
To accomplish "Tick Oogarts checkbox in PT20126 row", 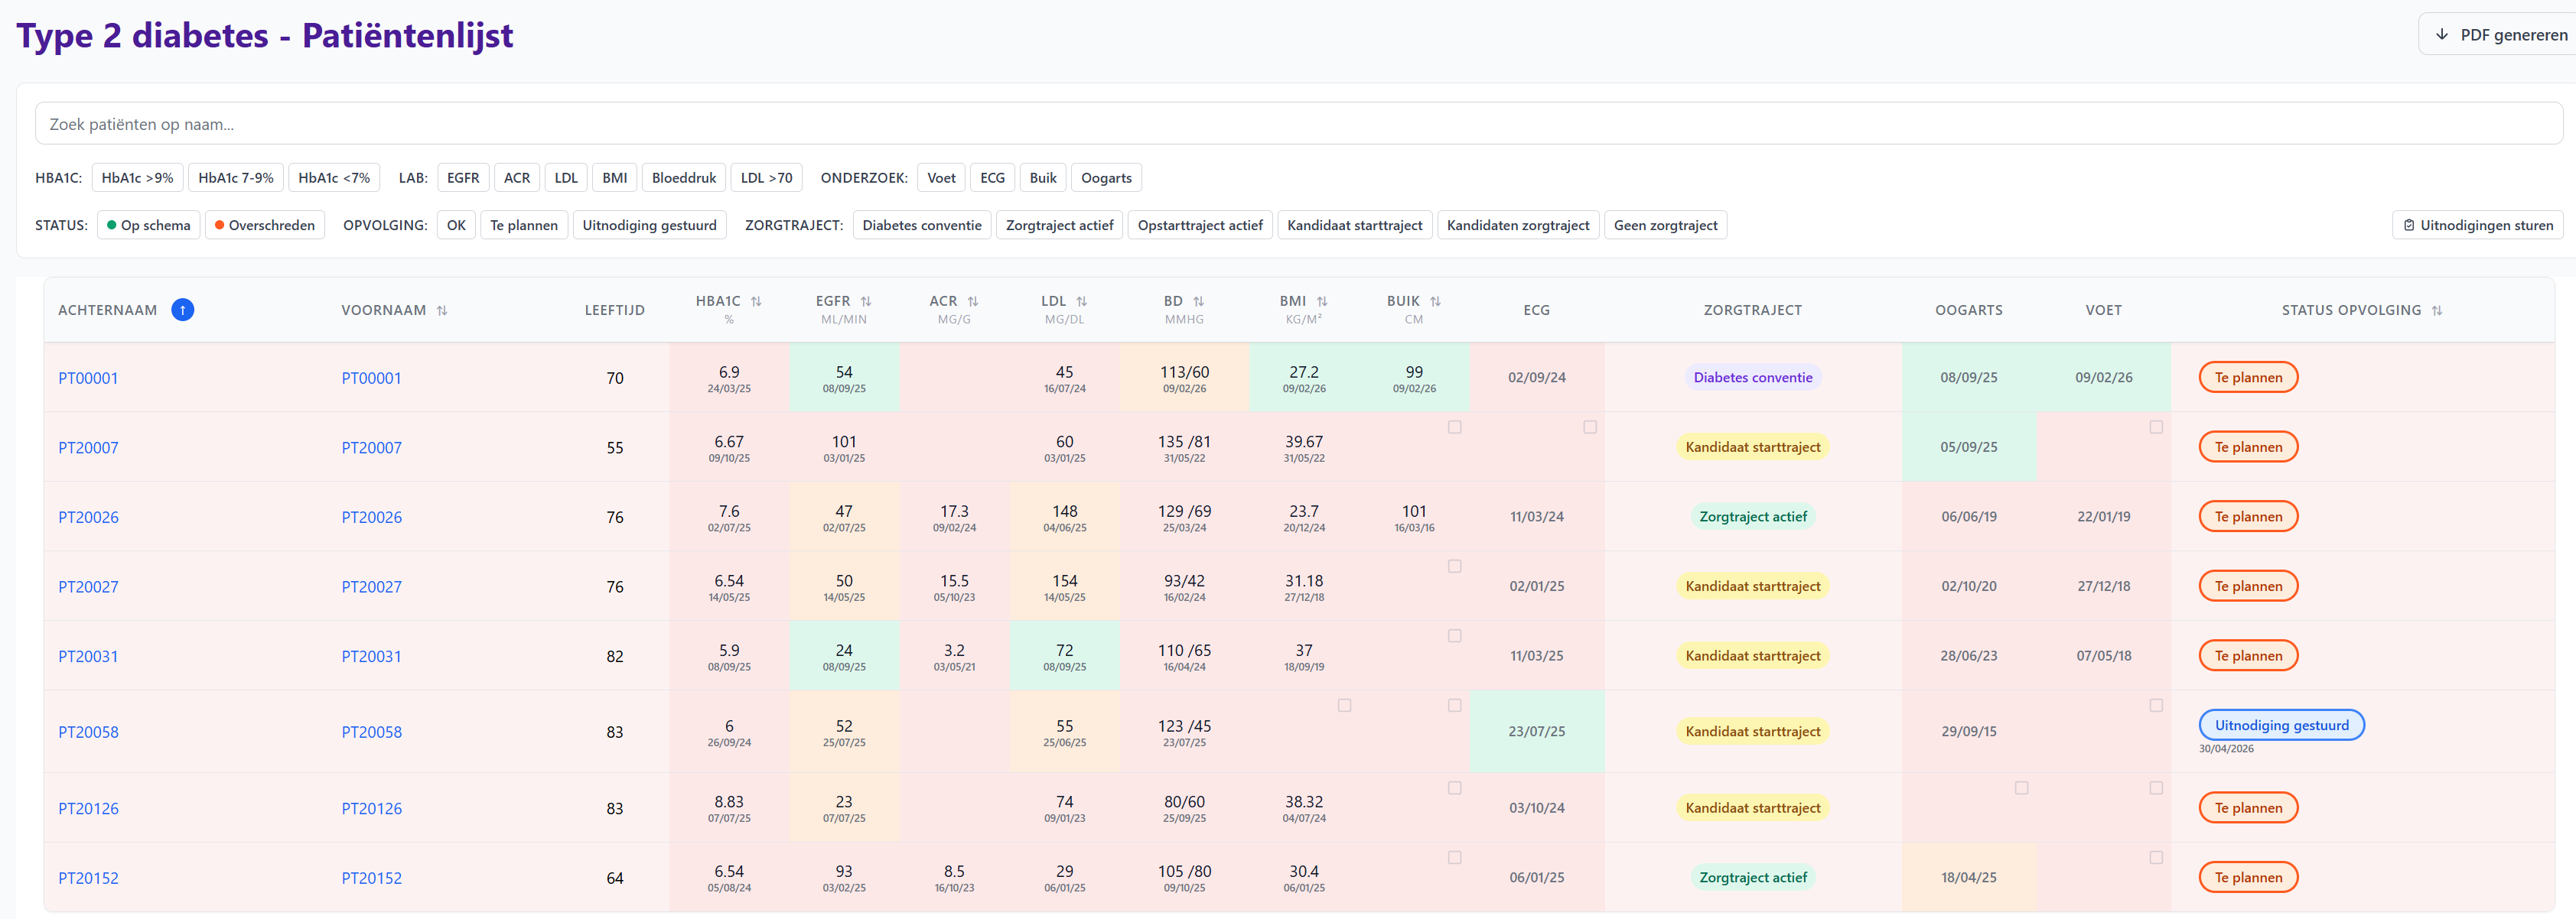I will pos(2022,789).
